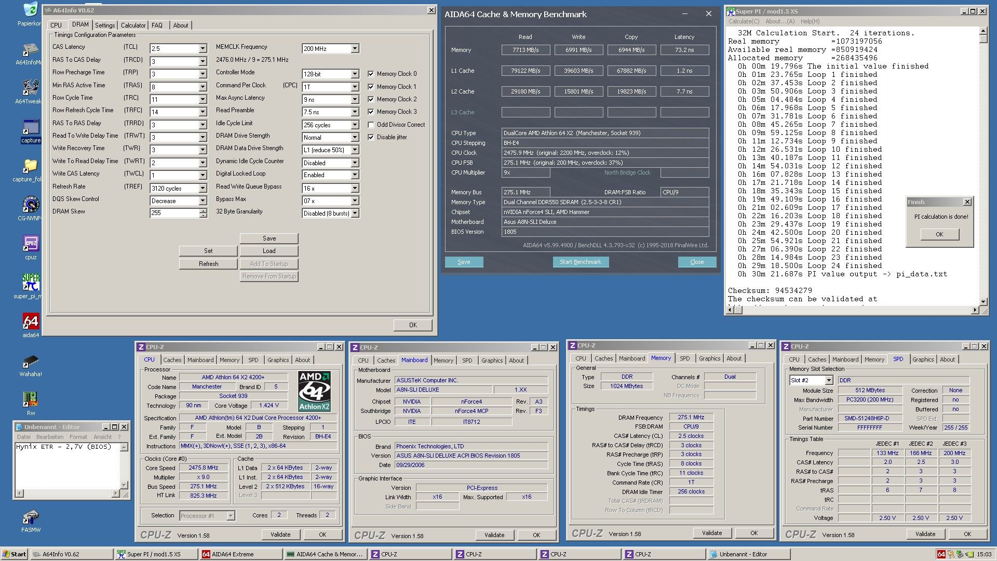Open Calculate(C) menu in Super PI

click(x=744, y=21)
